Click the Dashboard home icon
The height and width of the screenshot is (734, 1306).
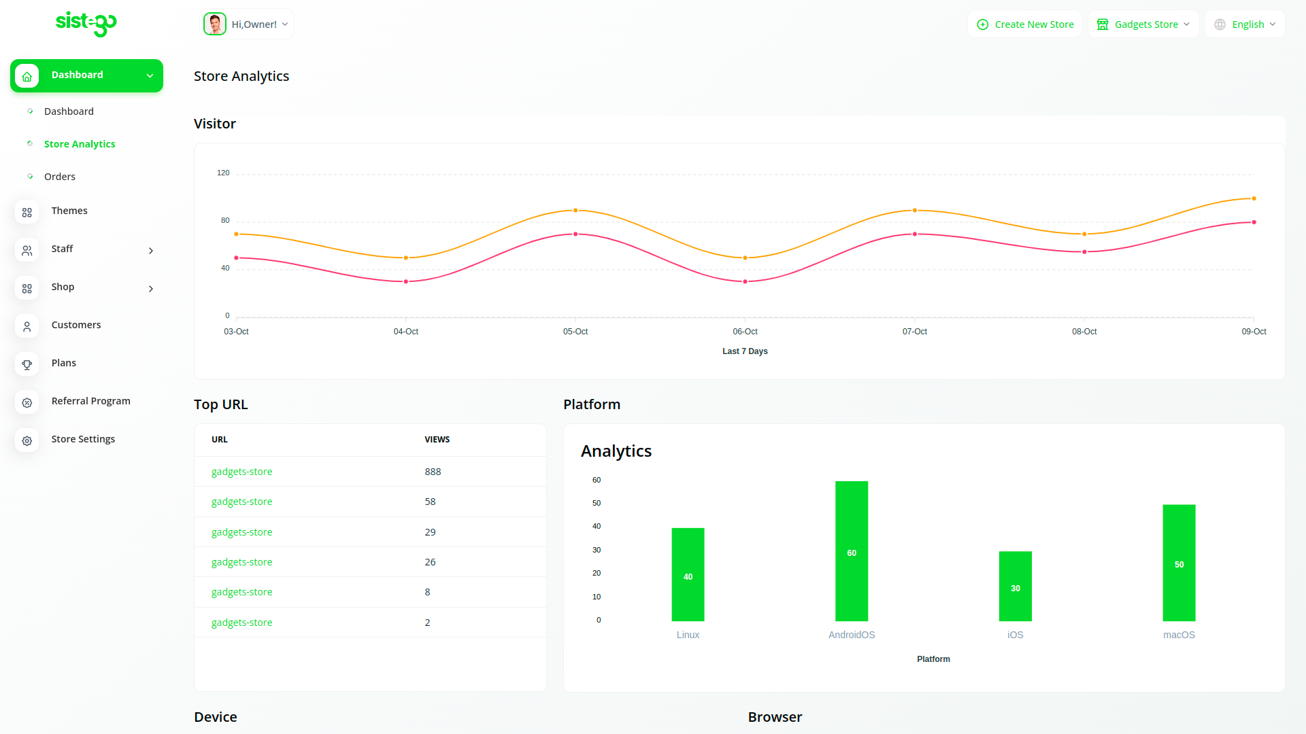[27, 76]
